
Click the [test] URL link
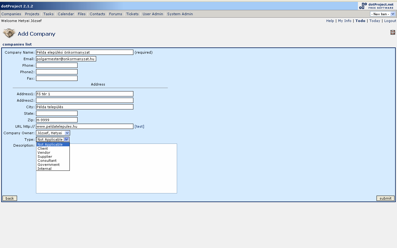139,126
